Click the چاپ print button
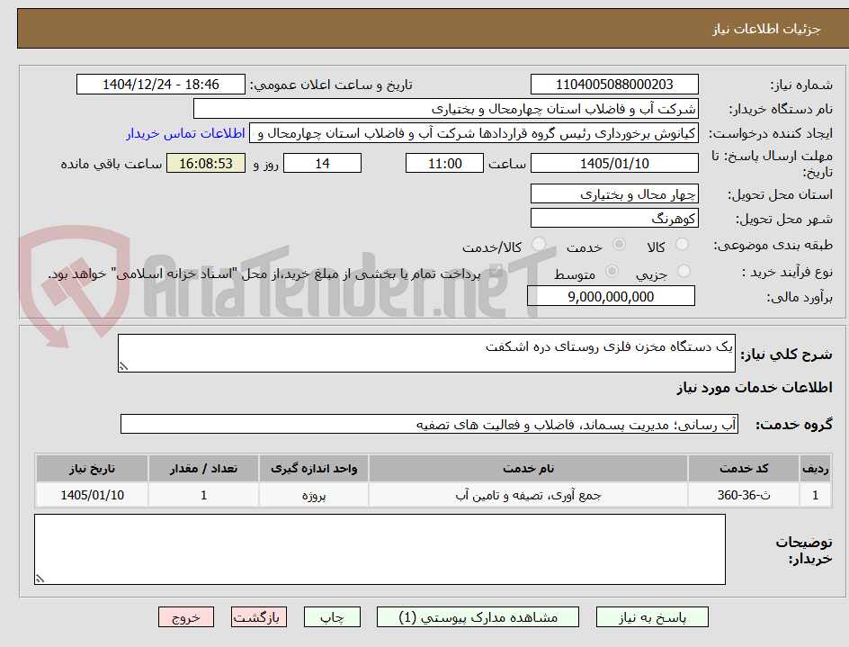This screenshot has width=849, height=647. coord(332,617)
